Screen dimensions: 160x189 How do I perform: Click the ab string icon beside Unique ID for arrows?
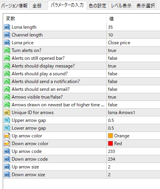click(7, 113)
